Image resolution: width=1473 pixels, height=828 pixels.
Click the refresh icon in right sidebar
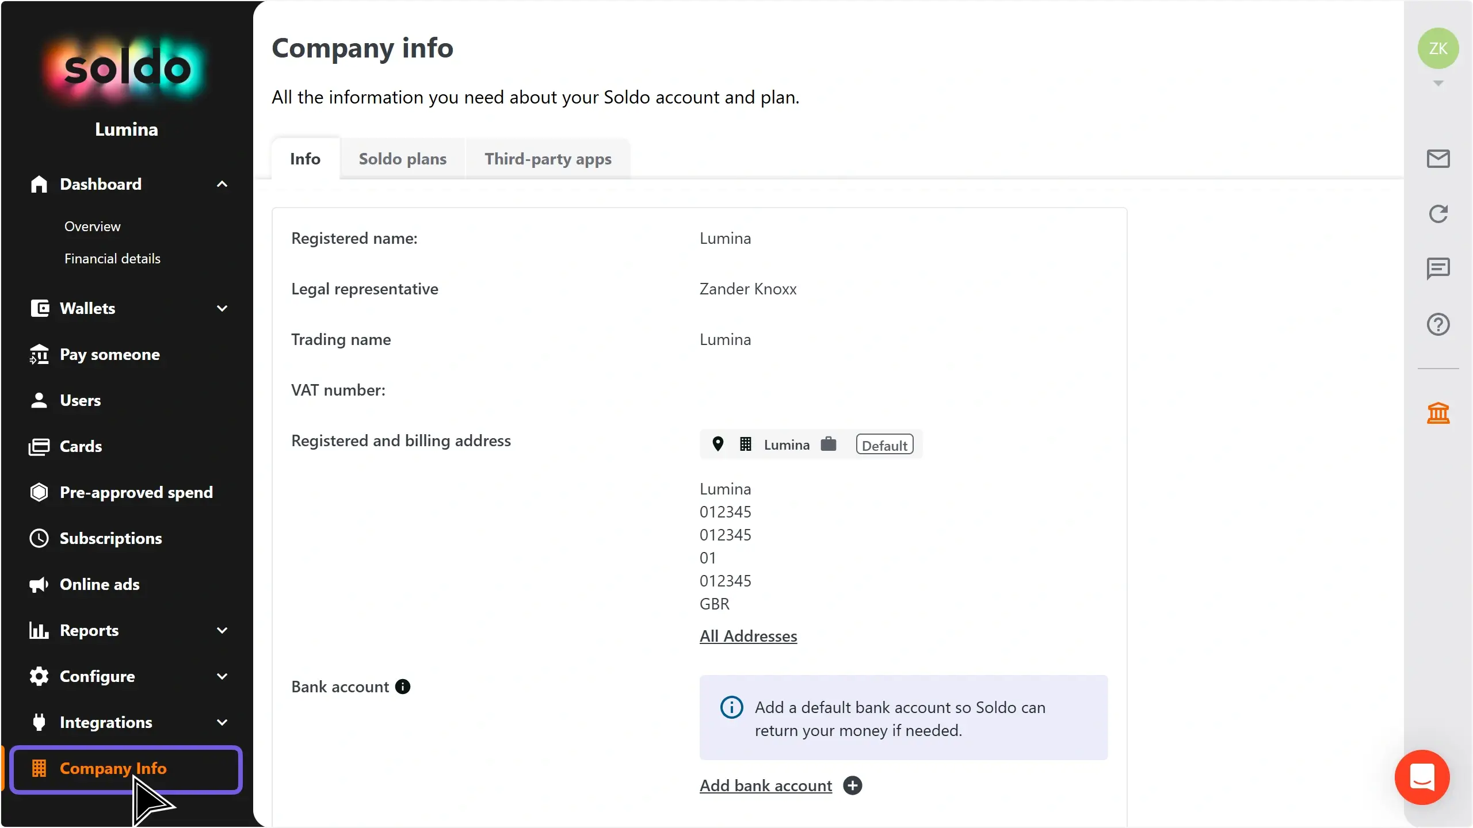(x=1438, y=214)
